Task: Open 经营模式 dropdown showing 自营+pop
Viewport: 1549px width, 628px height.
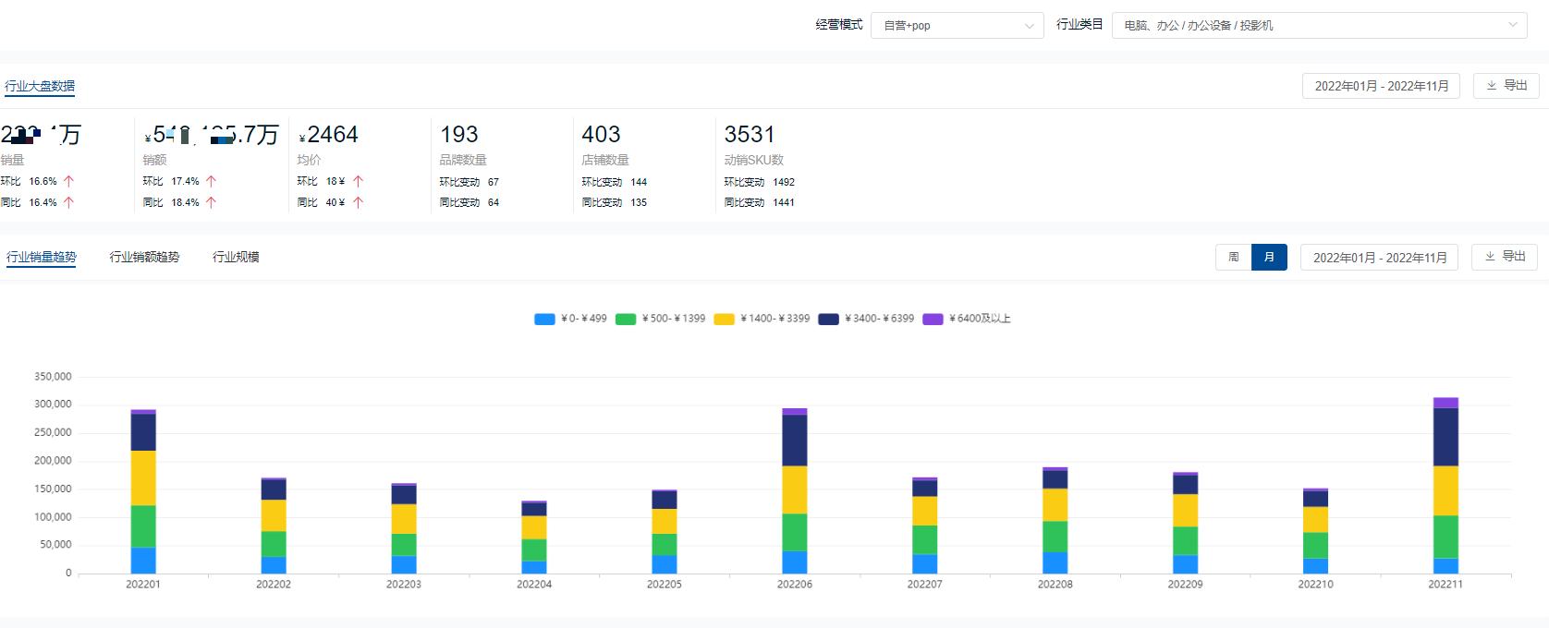Action: coord(957,26)
